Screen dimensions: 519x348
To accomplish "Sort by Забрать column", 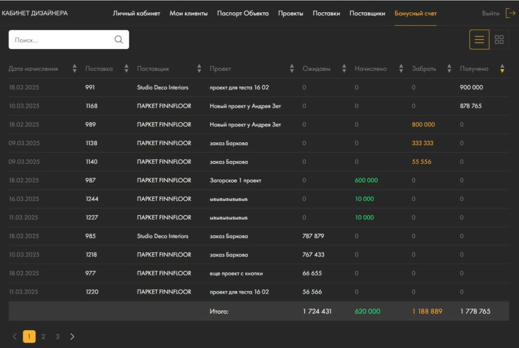I will pyautogui.click(x=449, y=69).
